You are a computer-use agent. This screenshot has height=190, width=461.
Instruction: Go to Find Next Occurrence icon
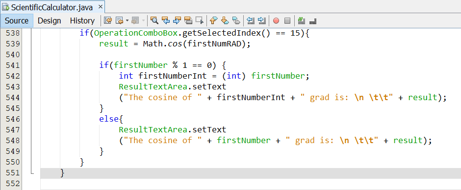177,21
